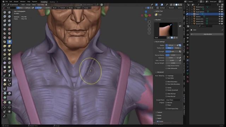
Task: Open the Falloff dropdown in tool header
Action: click(x=79, y=8)
